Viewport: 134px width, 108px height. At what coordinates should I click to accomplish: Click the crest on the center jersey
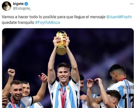[x=68, y=89]
